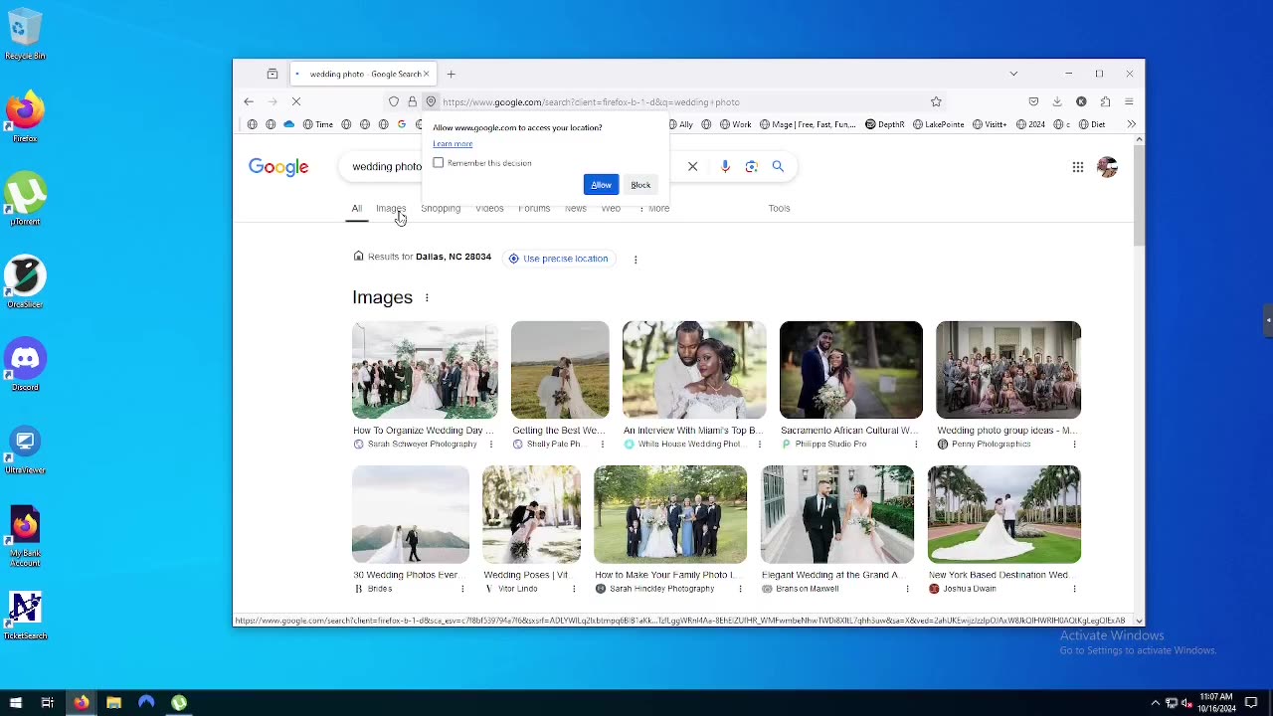The width and height of the screenshot is (1273, 716).
Task: Open the LakePointe bookmark
Action: point(939,124)
